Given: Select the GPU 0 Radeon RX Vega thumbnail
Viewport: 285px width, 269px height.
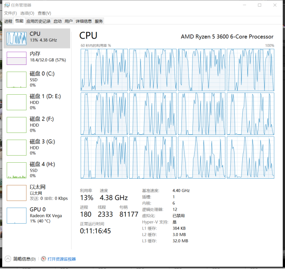Looking at the screenshot, I should 16,216.
